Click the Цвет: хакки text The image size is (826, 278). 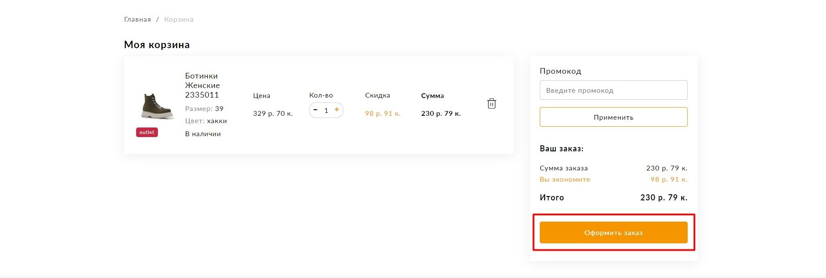[206, 121]
